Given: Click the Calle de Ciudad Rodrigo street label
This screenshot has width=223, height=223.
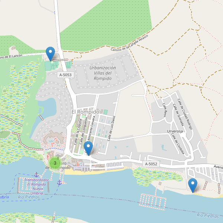Looking at the screenshot, I should pyautogui.click(x=185, y=114).
